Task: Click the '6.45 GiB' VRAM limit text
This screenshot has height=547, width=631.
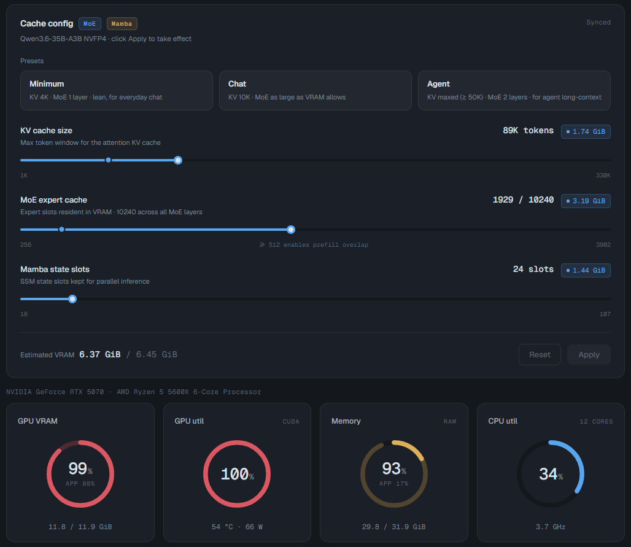Action: (157, 354)
